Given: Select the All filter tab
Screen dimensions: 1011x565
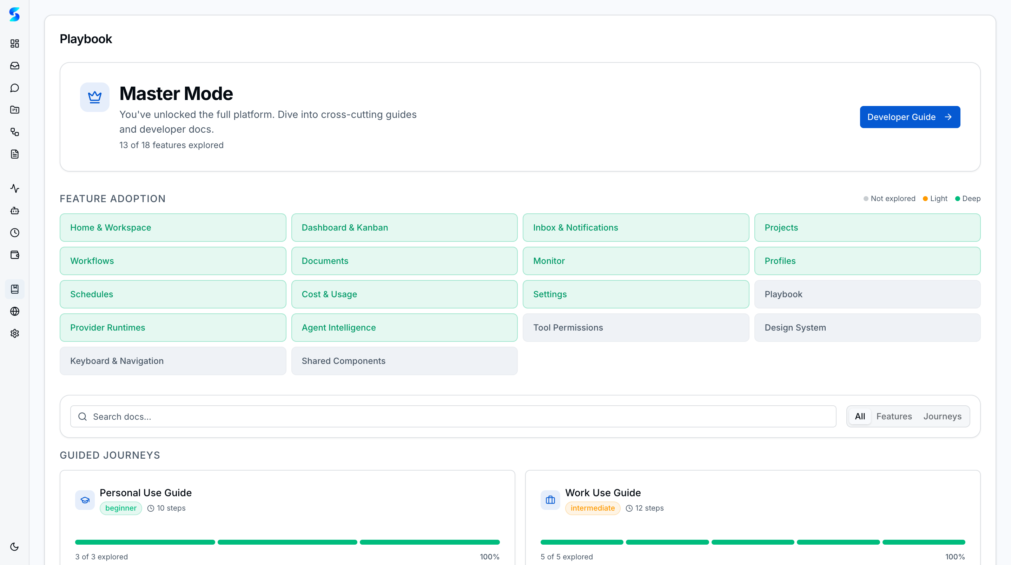Looking at the screenshot, I should coord(860,416).
